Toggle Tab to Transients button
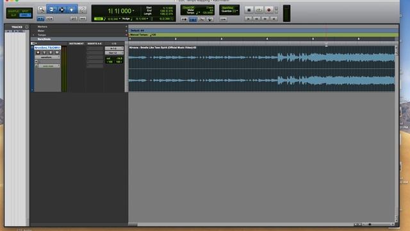 49,19
